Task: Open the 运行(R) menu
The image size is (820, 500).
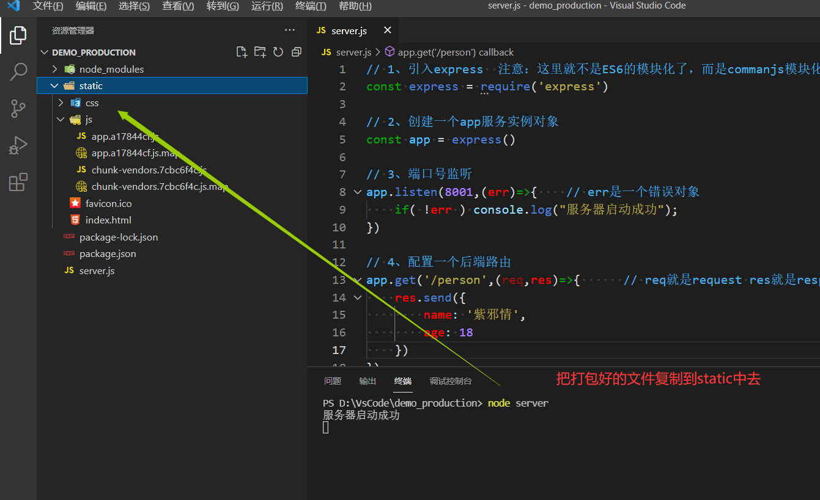Action: click(x=267, y=6)
